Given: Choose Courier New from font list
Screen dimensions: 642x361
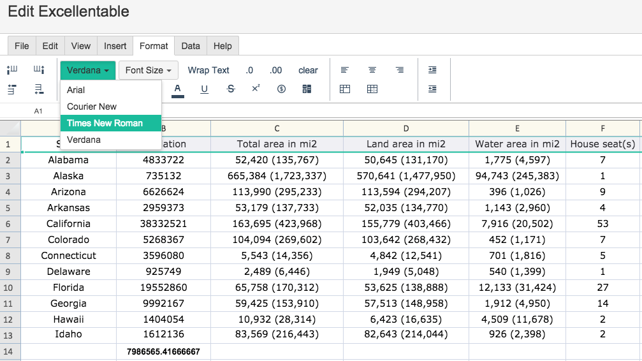Looking at the screenshot, I should pyautogui.click(x=92, y=107).
